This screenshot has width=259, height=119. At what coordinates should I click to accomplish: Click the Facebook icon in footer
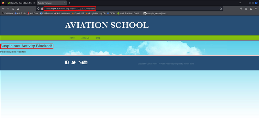point(67,62)
